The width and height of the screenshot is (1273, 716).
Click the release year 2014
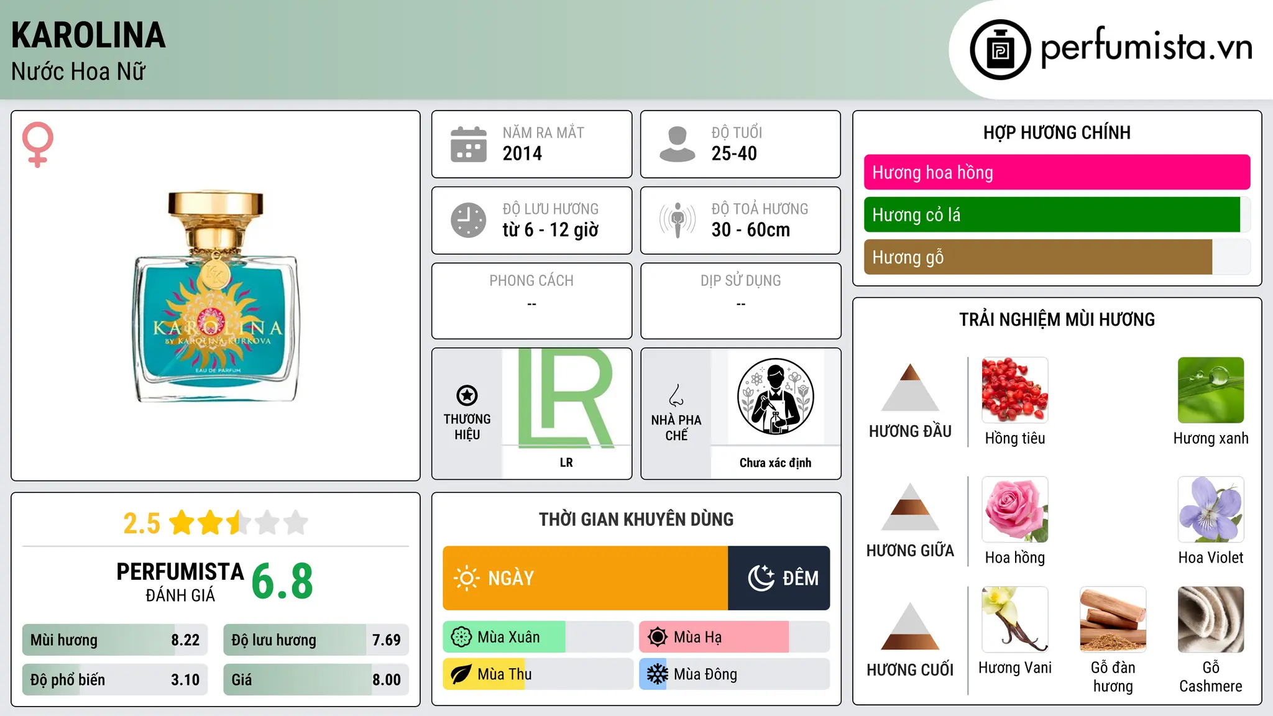coord(522,154)
